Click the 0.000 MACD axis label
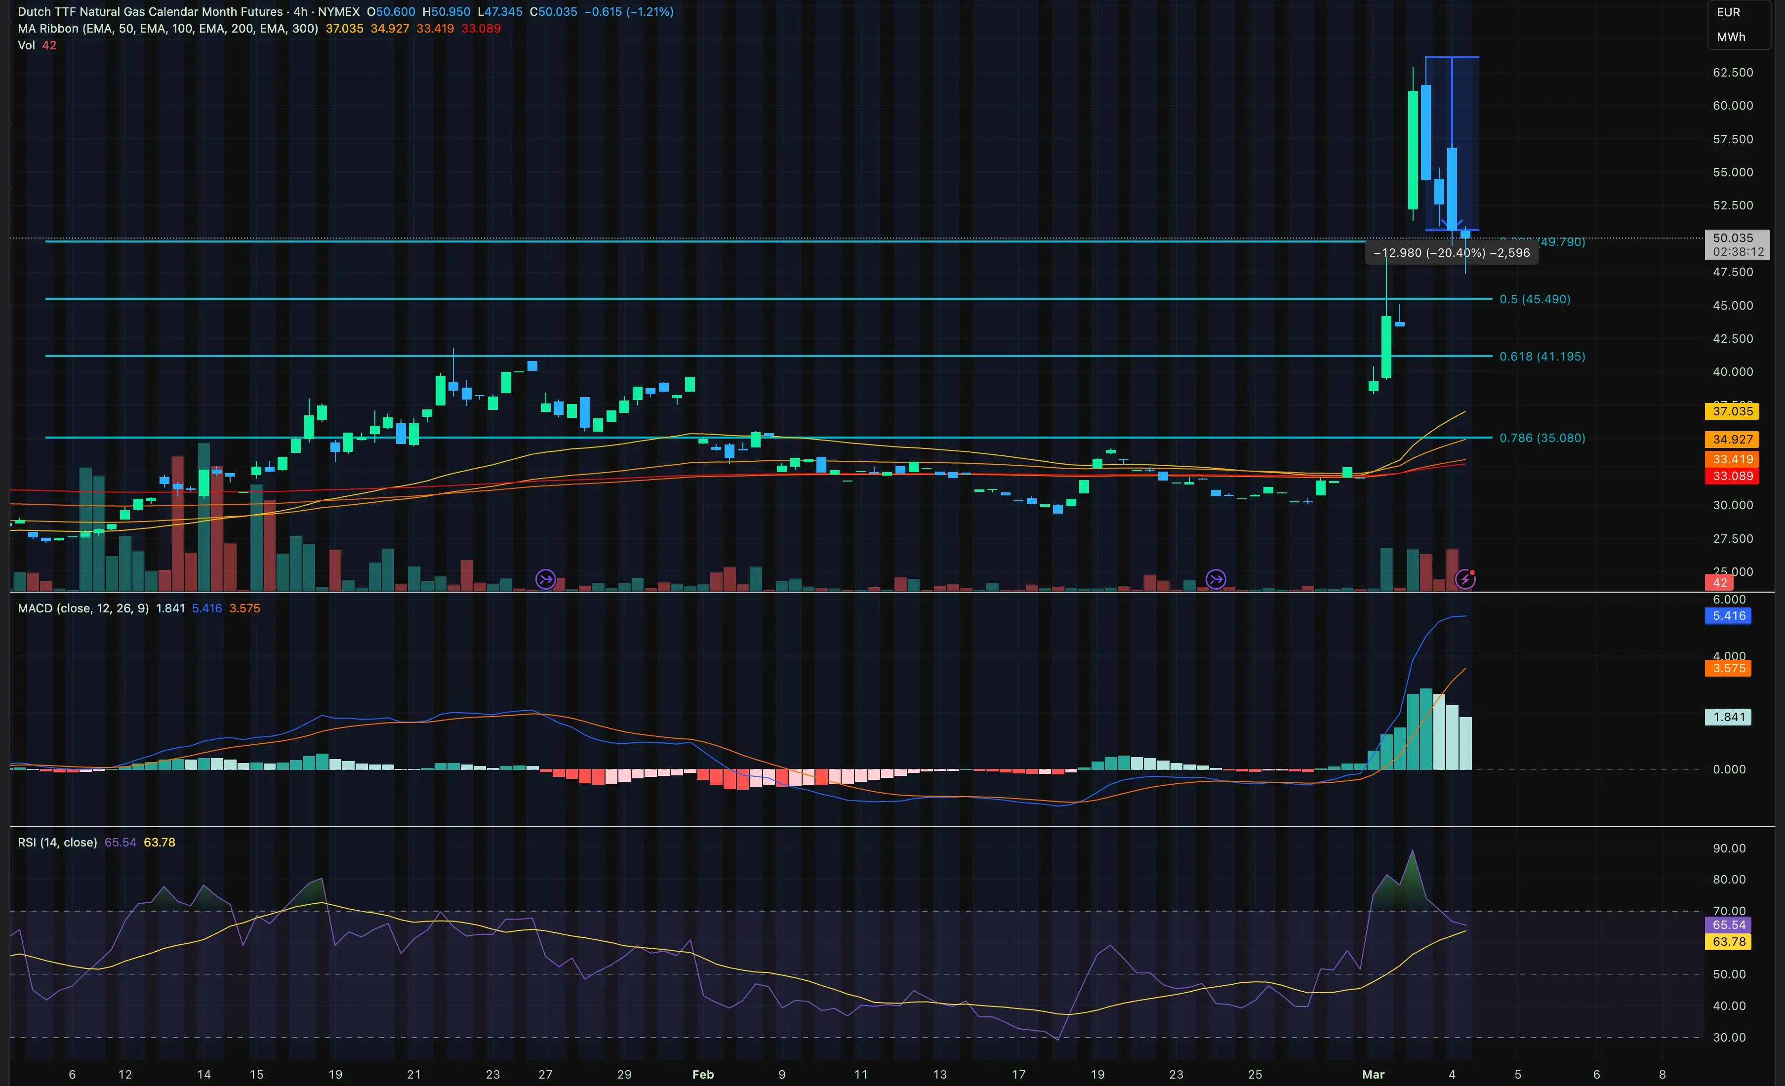 [x=1729, y=769]
